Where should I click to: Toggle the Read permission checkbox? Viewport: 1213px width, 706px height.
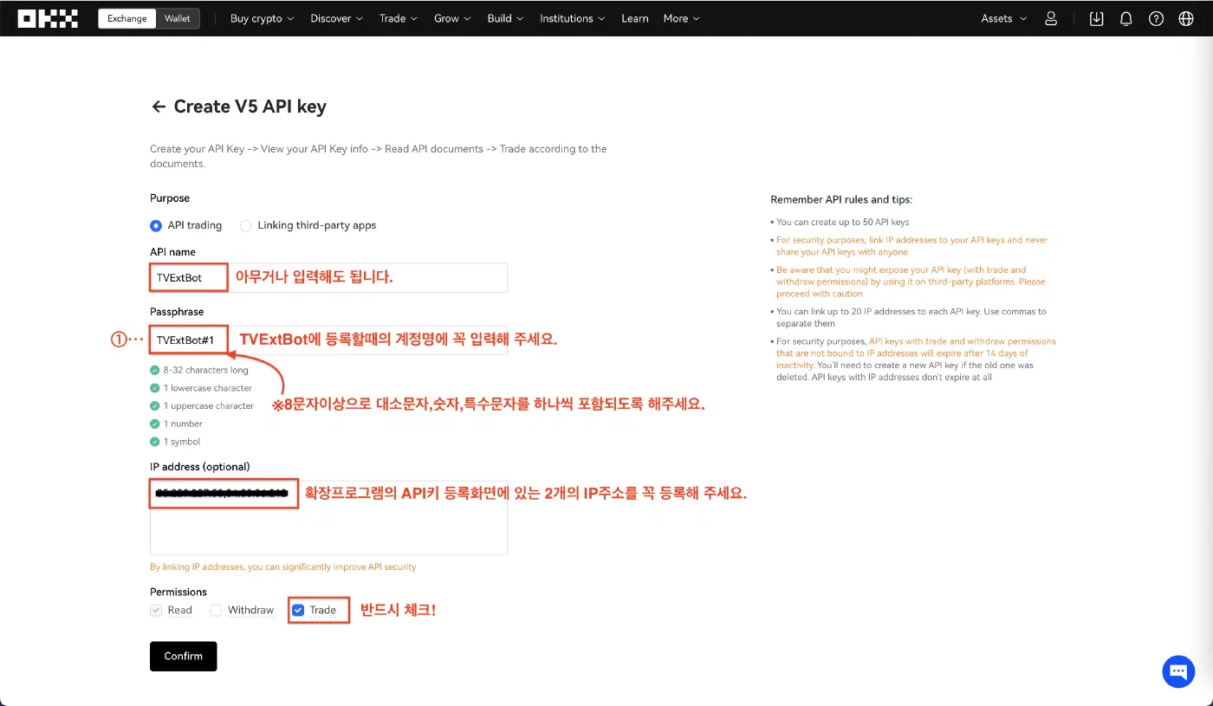[x=156, y=610]
